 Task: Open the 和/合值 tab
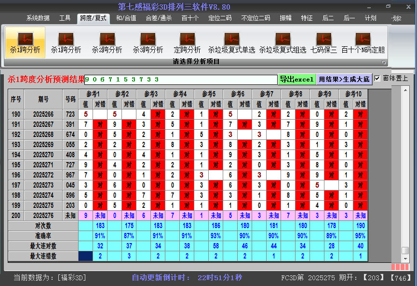click(126, 18)
